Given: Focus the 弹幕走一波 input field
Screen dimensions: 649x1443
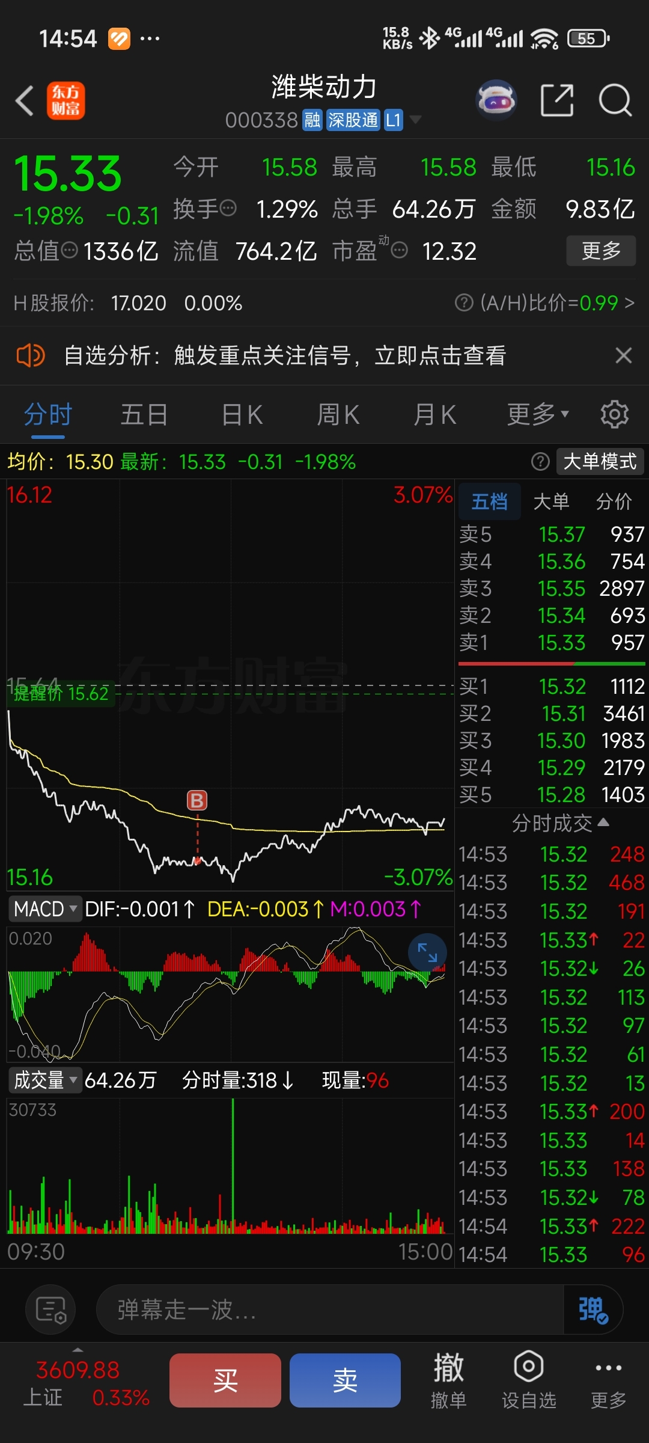Looking at the screenshot, I should coord(331,1309).
